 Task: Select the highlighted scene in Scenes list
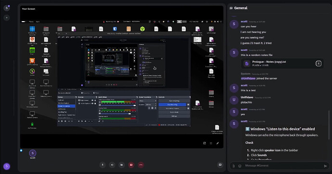tap(66, 106)
